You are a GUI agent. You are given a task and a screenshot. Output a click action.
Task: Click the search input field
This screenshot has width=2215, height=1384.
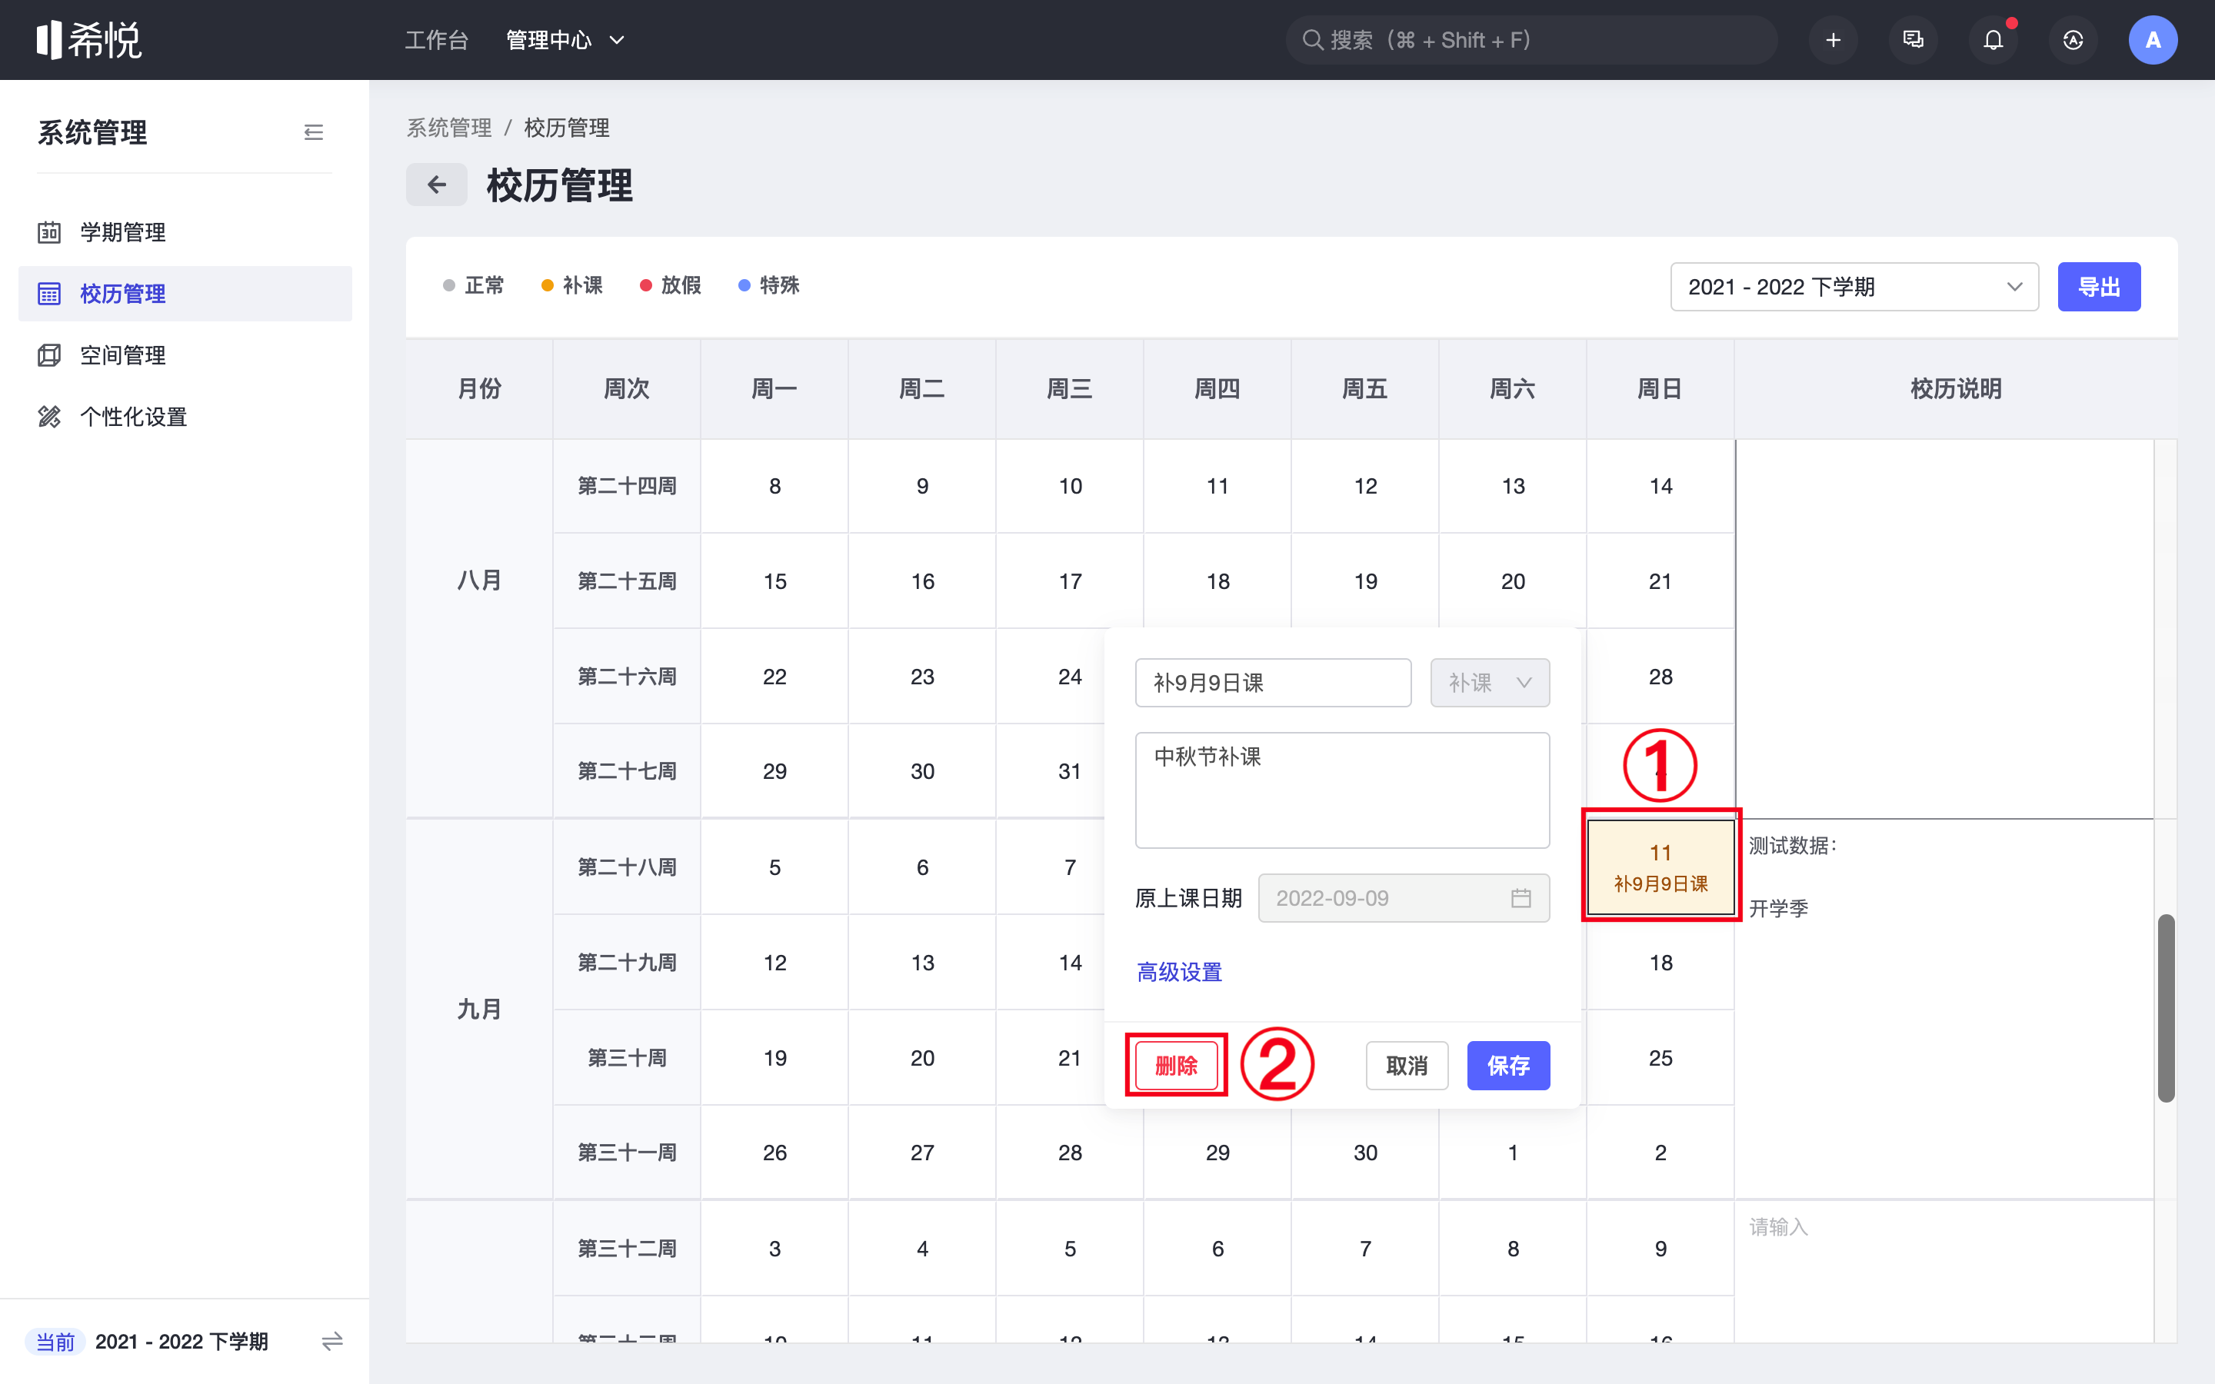click(x=1531, y=40)
